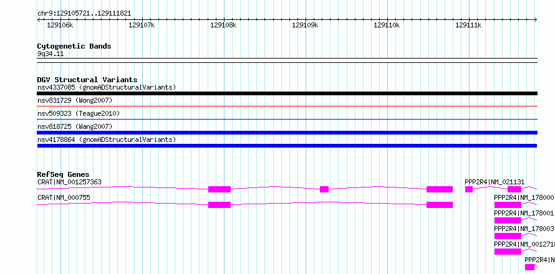Screen dimensions: 555x274
Task: Click the red nsv831729 variant line
Action: pyautogui.click(x=287, y=106)
